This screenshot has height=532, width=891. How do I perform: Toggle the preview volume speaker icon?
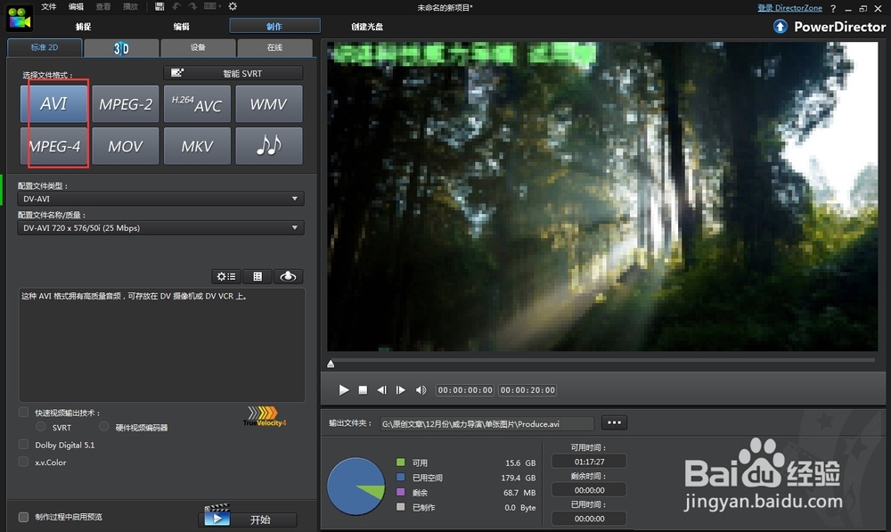tap(421, 390)
